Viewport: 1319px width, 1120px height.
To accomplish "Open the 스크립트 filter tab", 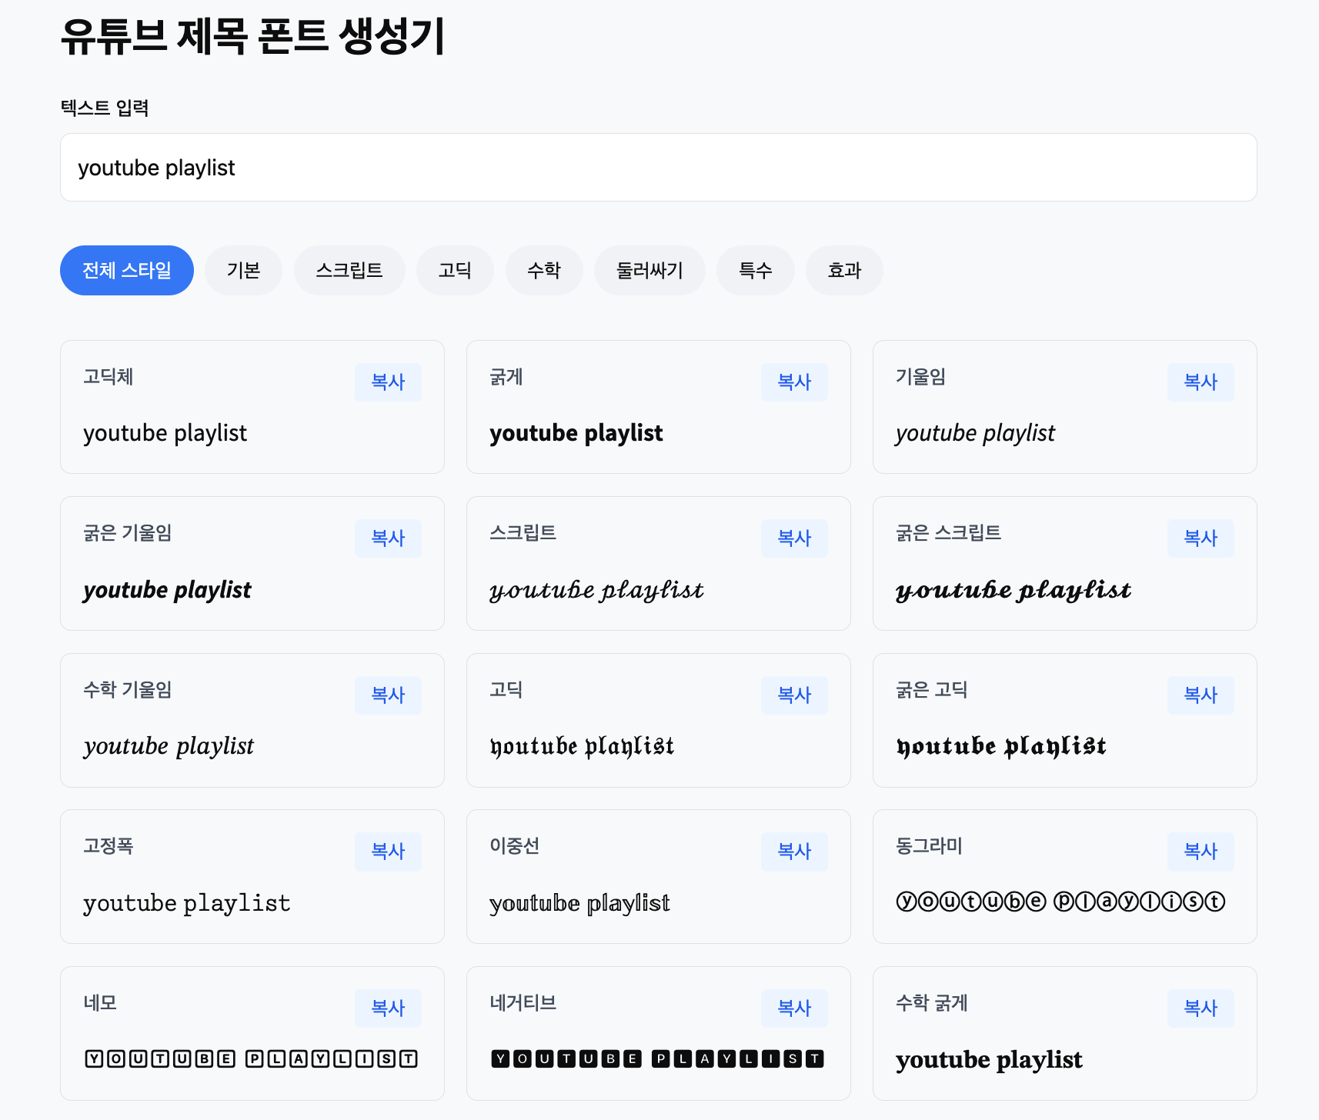I will [349, 270].
